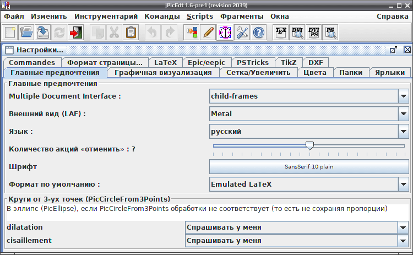
Task: Click the DVI PS conversion icon
Action: 314,32
